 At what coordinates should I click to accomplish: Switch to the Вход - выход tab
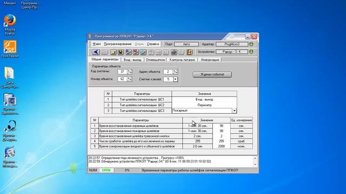point(132,60)
